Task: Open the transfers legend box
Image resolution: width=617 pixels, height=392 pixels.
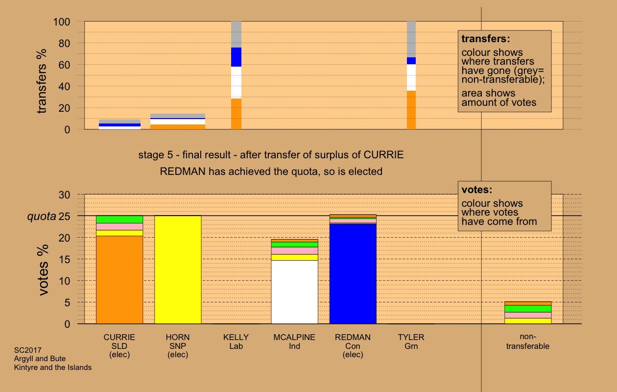Action: (504, 71)
